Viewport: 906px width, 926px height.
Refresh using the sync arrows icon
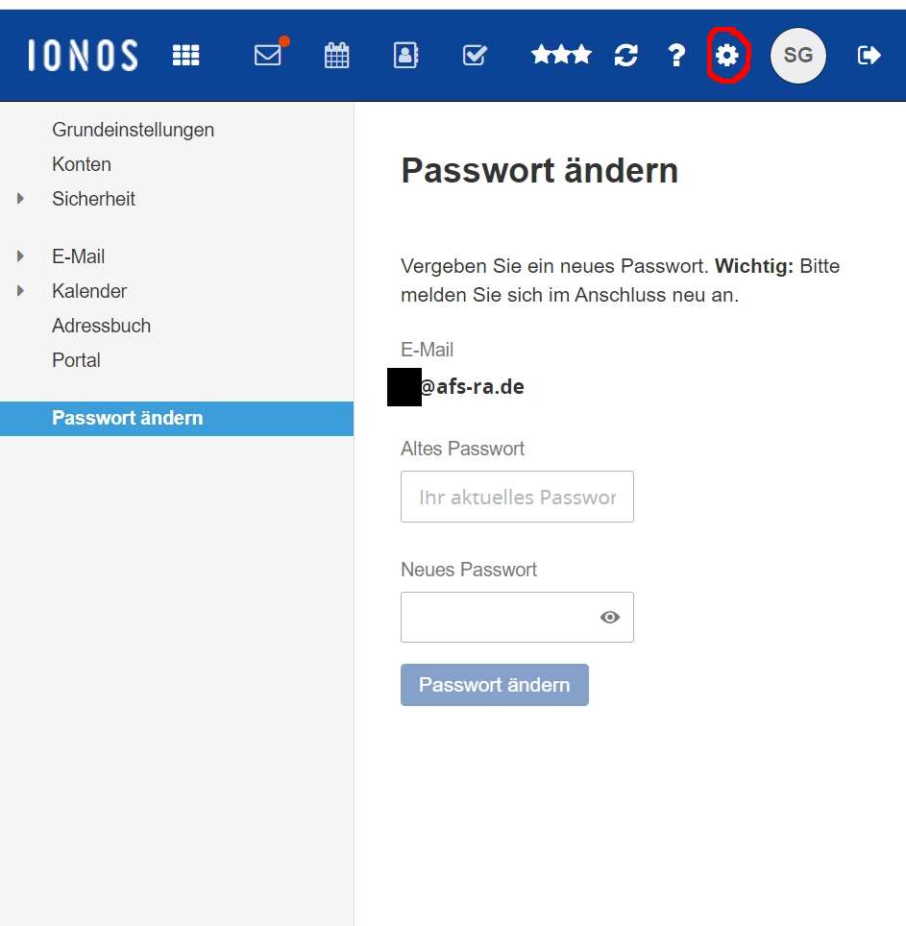pyautogui.click(x=625, y=55)
